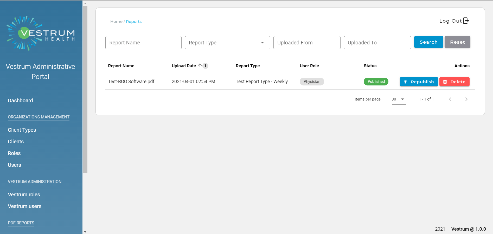The height and width of the screenshot is (234, 493).
Task: Click the Upload Date sort arrow
Action: click(x=200, y=65)
